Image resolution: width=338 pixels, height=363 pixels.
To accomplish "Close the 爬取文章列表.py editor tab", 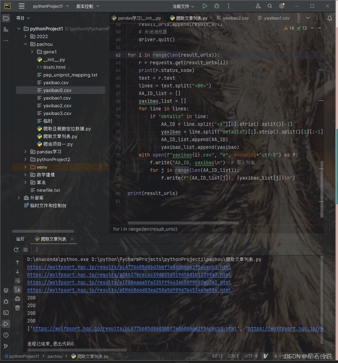I will 210,18.
